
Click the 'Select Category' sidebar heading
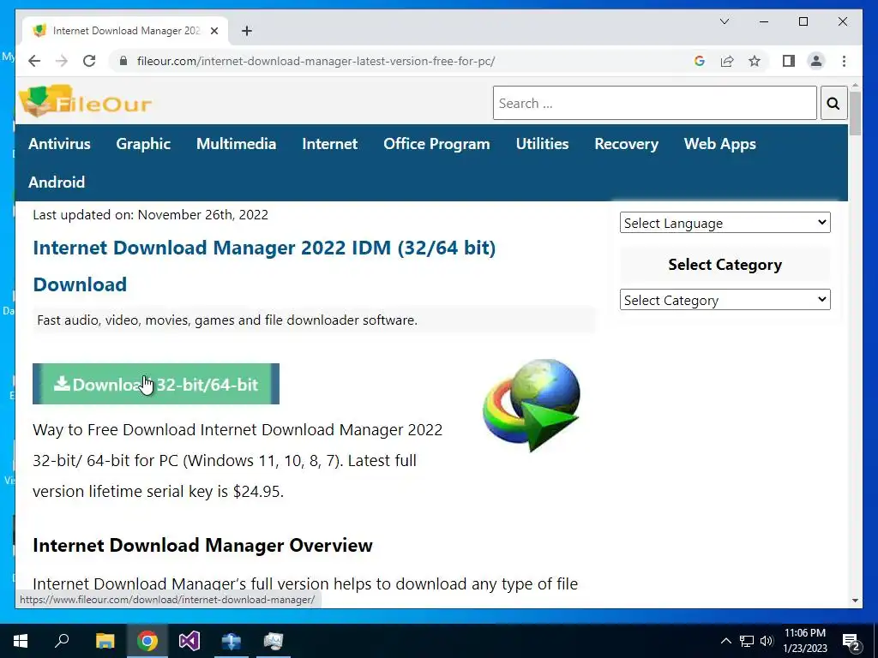(725, 265)
